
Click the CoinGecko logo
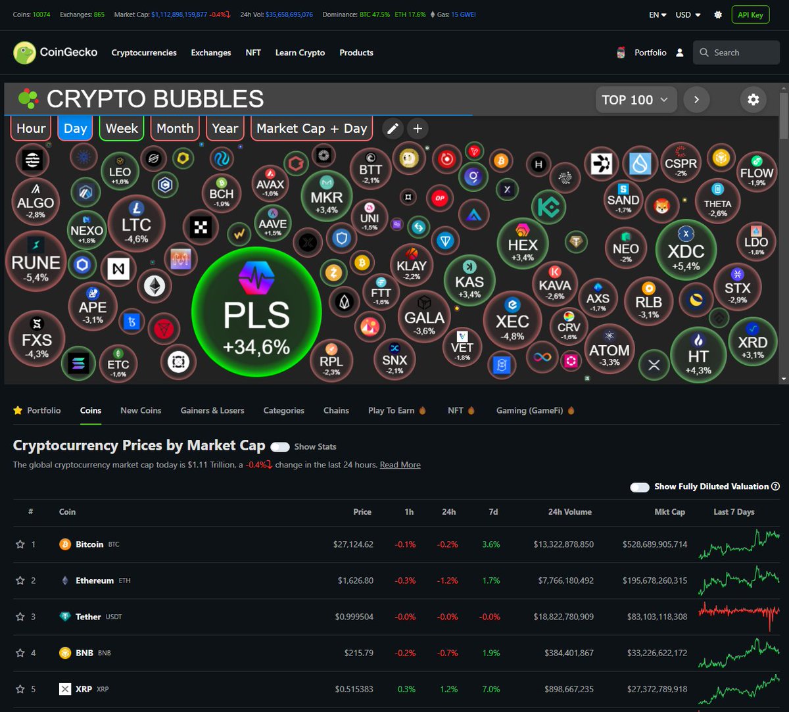point(55,53)
